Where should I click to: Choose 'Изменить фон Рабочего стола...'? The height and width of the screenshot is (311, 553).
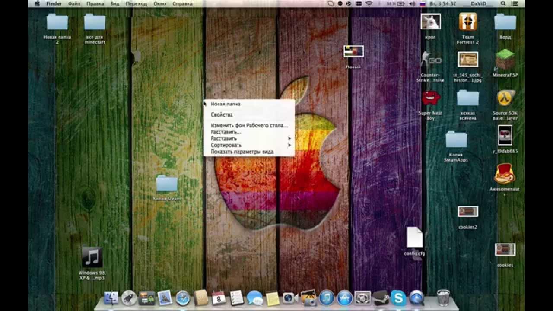[x=249, y=126]
